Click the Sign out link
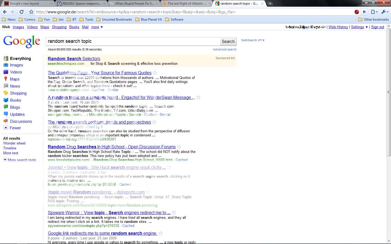Screen dimensions: 391x244 pos(378,27)
